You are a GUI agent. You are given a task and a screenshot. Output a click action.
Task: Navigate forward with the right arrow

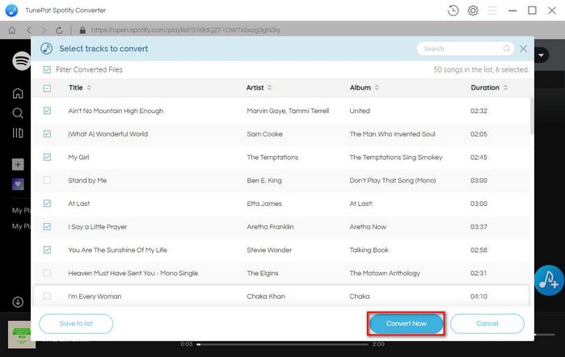tap(44, 30)
